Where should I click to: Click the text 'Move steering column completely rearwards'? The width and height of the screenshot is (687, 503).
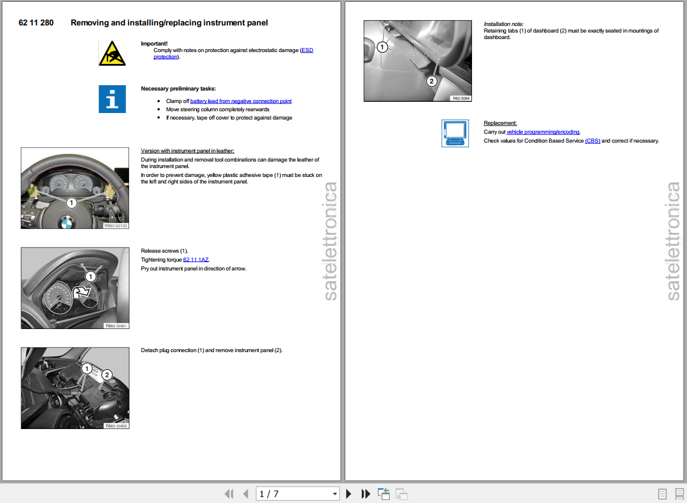click(x=218, y=109)
